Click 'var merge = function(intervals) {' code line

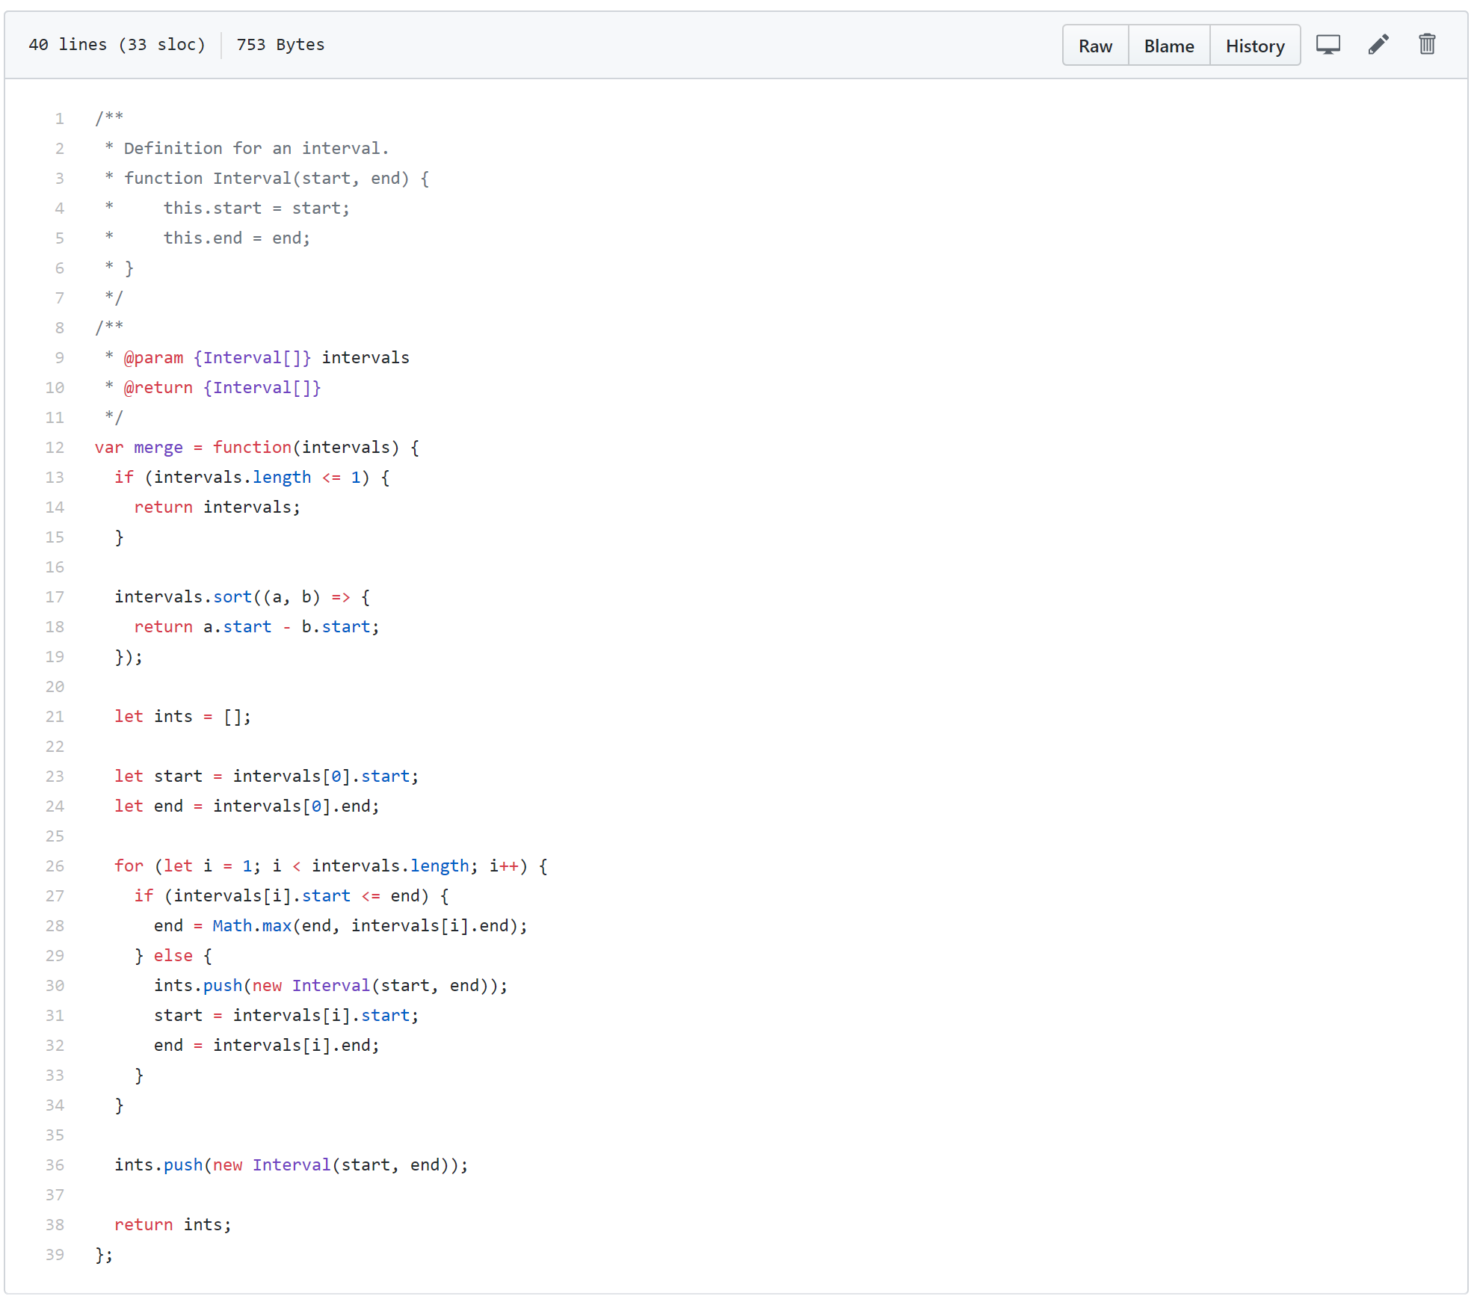pyautogui.click(x=256, y=447)
